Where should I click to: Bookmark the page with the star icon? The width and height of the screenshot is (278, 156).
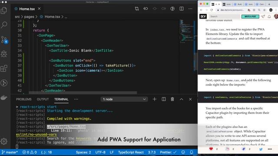click(x=265, y=10)
